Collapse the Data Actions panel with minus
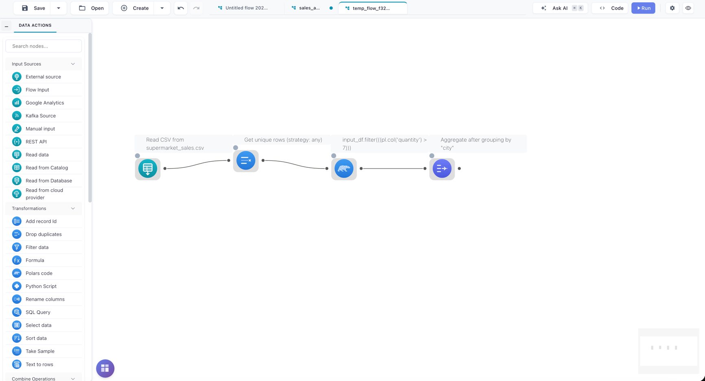Image resolution: width=705 pixels, height=381 pixels. pos(7,26)
